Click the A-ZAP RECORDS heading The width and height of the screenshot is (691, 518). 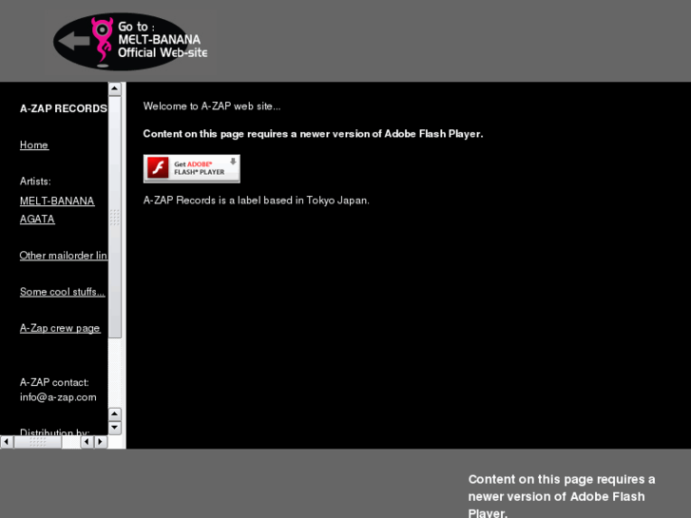point(64,108)
